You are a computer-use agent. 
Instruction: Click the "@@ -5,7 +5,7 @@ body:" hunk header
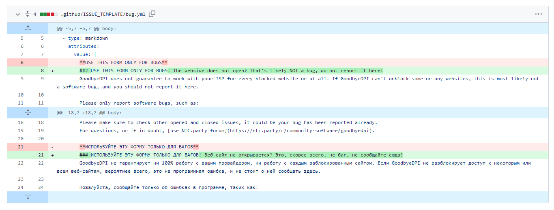(86, 28)
